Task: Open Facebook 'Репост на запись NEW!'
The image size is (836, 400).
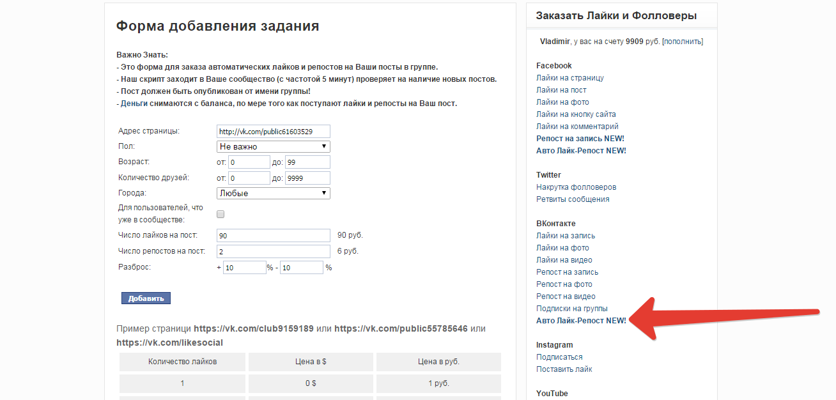Action: [x=580, y=139]
